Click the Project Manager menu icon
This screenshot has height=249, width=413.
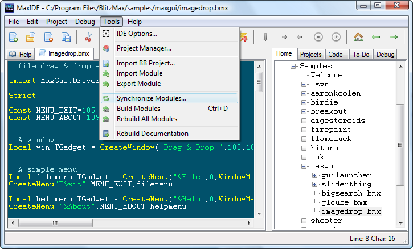106,48
